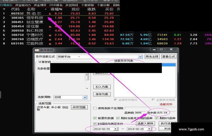Screen dimensions: 212x136
Task: Click the 品种数 3605 field
Action: pos(140,113)
